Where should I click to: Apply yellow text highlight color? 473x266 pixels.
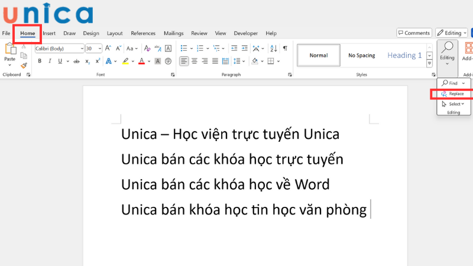click(x=125, y=61)
